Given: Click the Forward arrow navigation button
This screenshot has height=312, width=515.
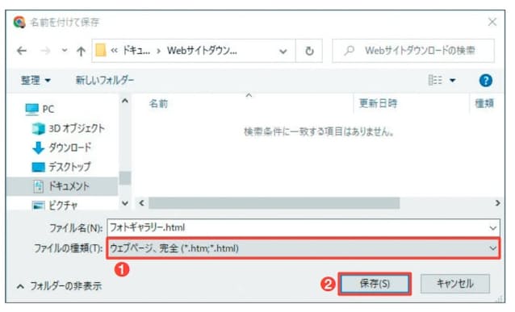Looking at the screenshot, I should [x=45, y=51].
